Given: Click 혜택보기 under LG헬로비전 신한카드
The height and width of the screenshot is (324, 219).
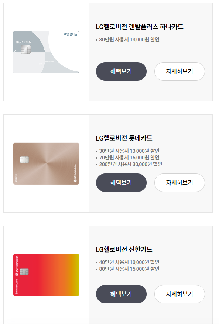Looking at the screenshot, I should tap(121, 294).
